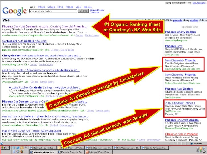207x155 pixels.
Task: Click the Google logo
Action: [15, 11]
